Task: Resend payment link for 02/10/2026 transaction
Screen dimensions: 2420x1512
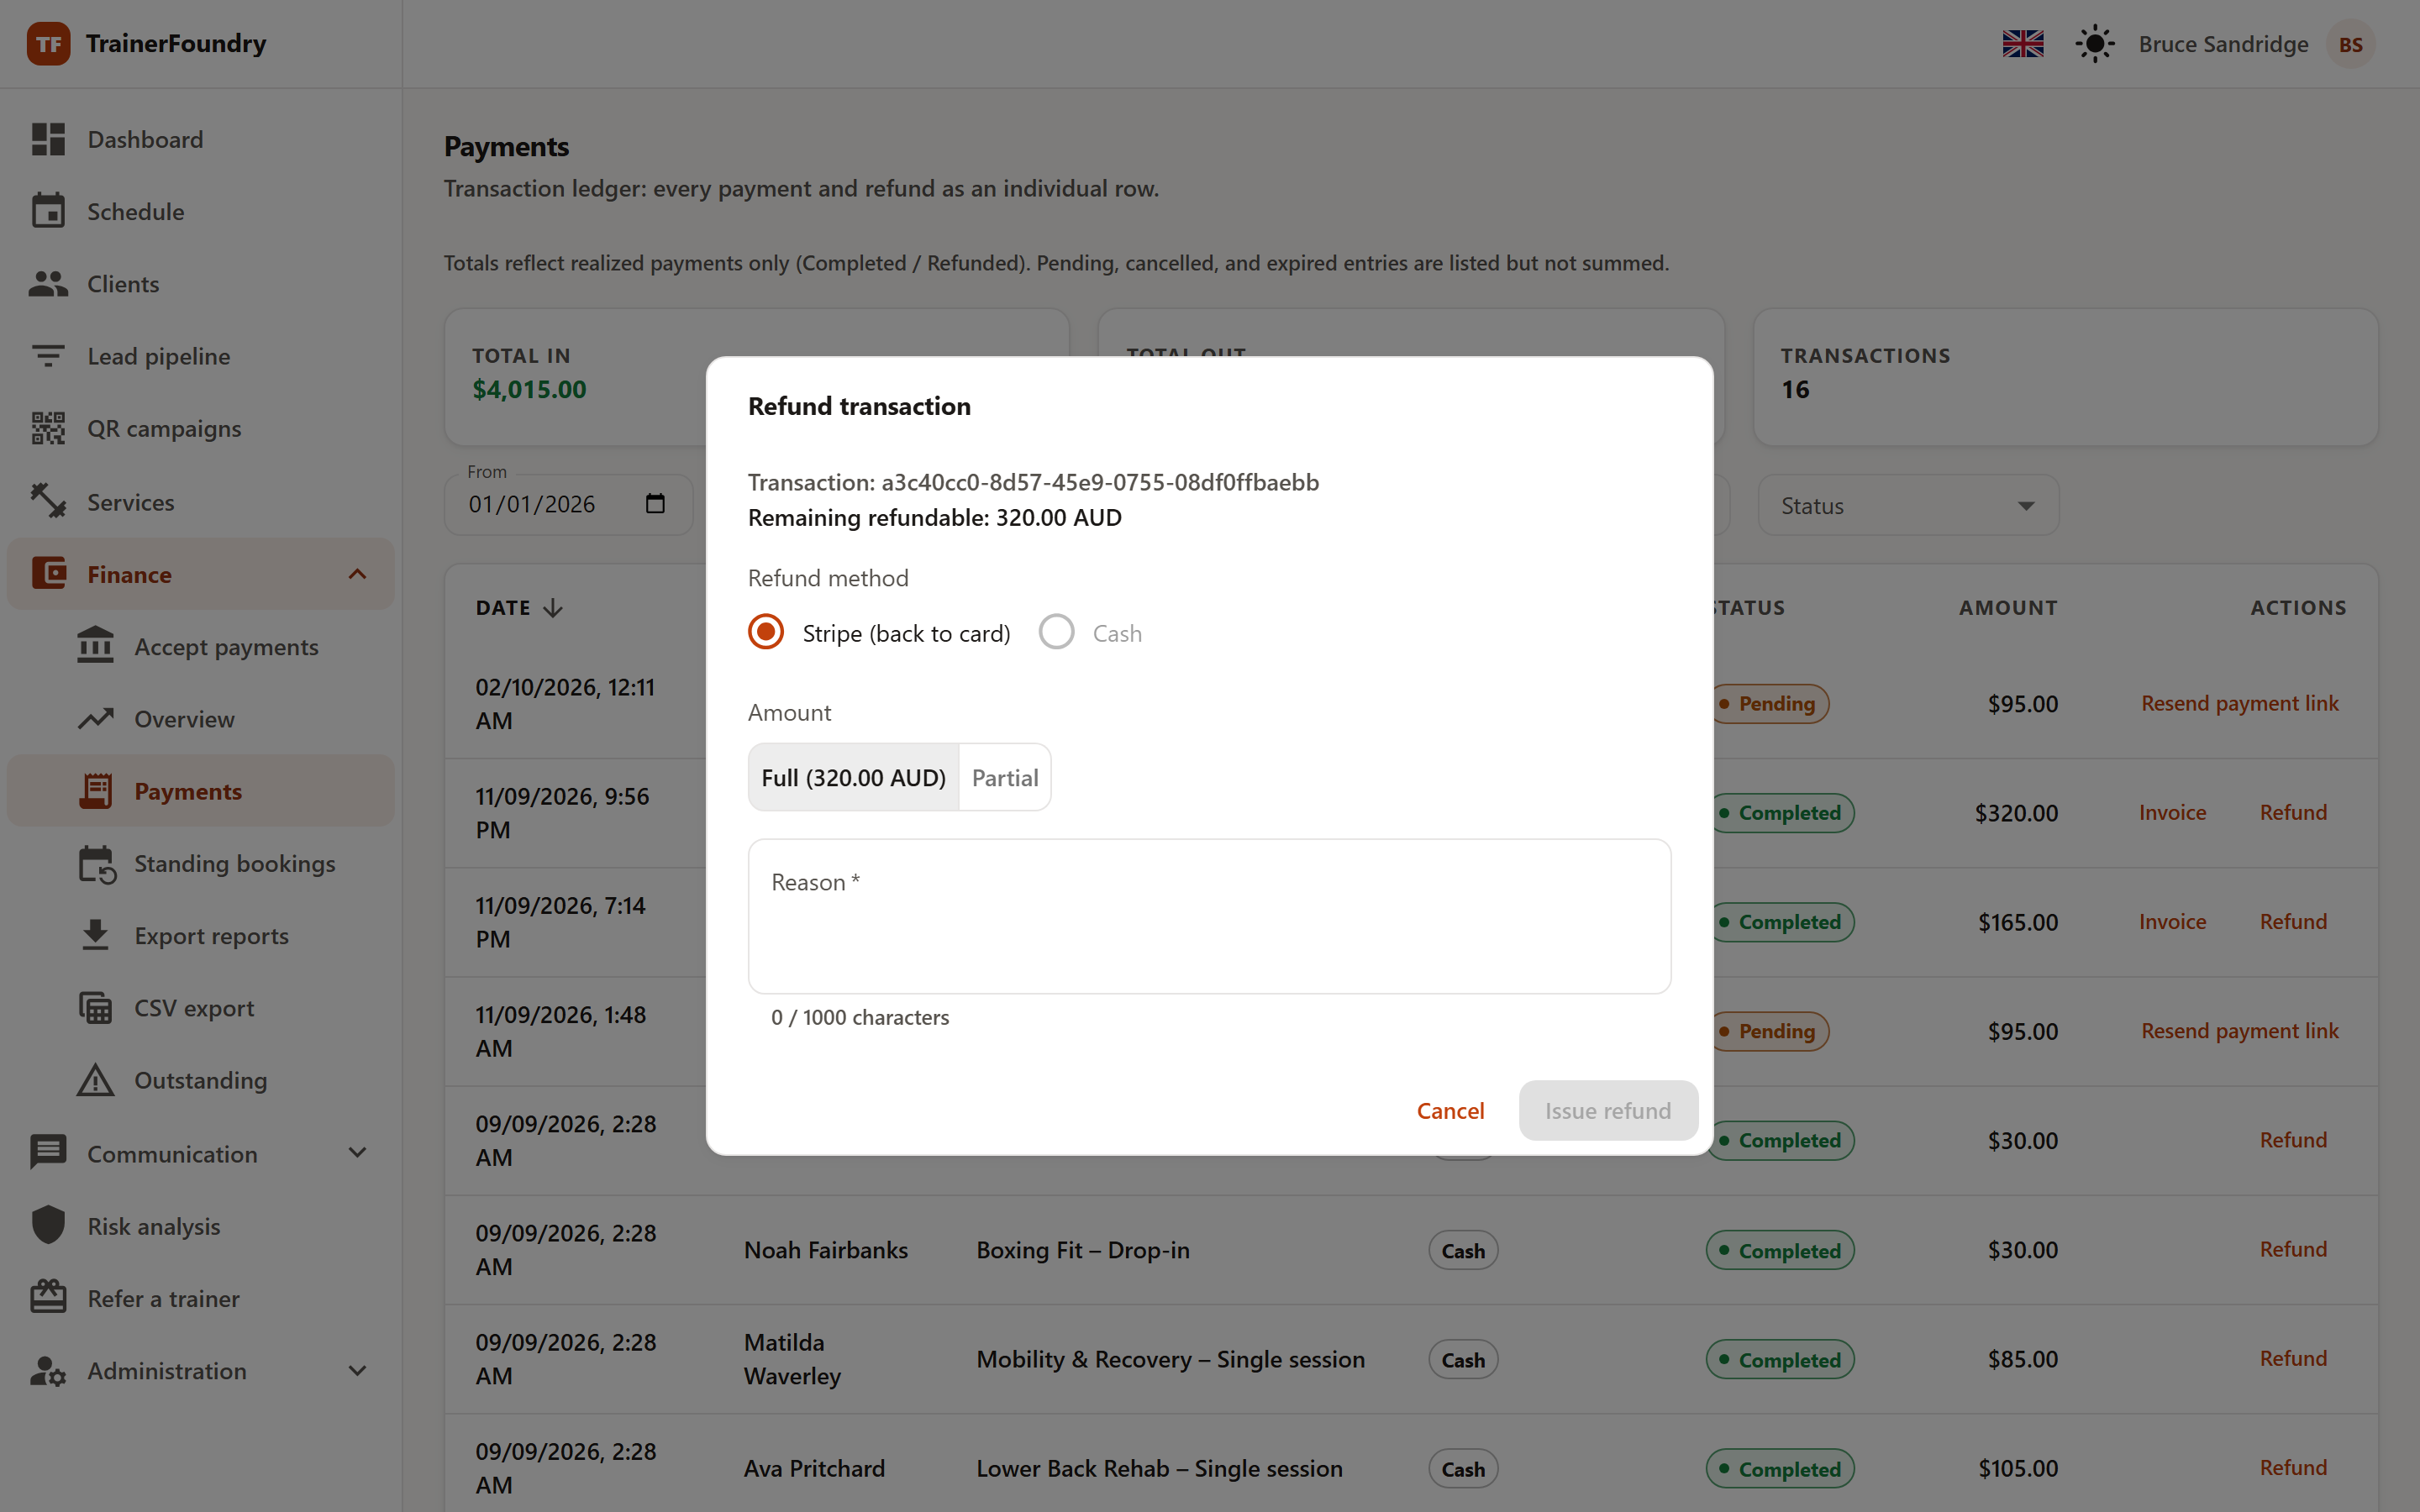Action: pos(2239,703)
